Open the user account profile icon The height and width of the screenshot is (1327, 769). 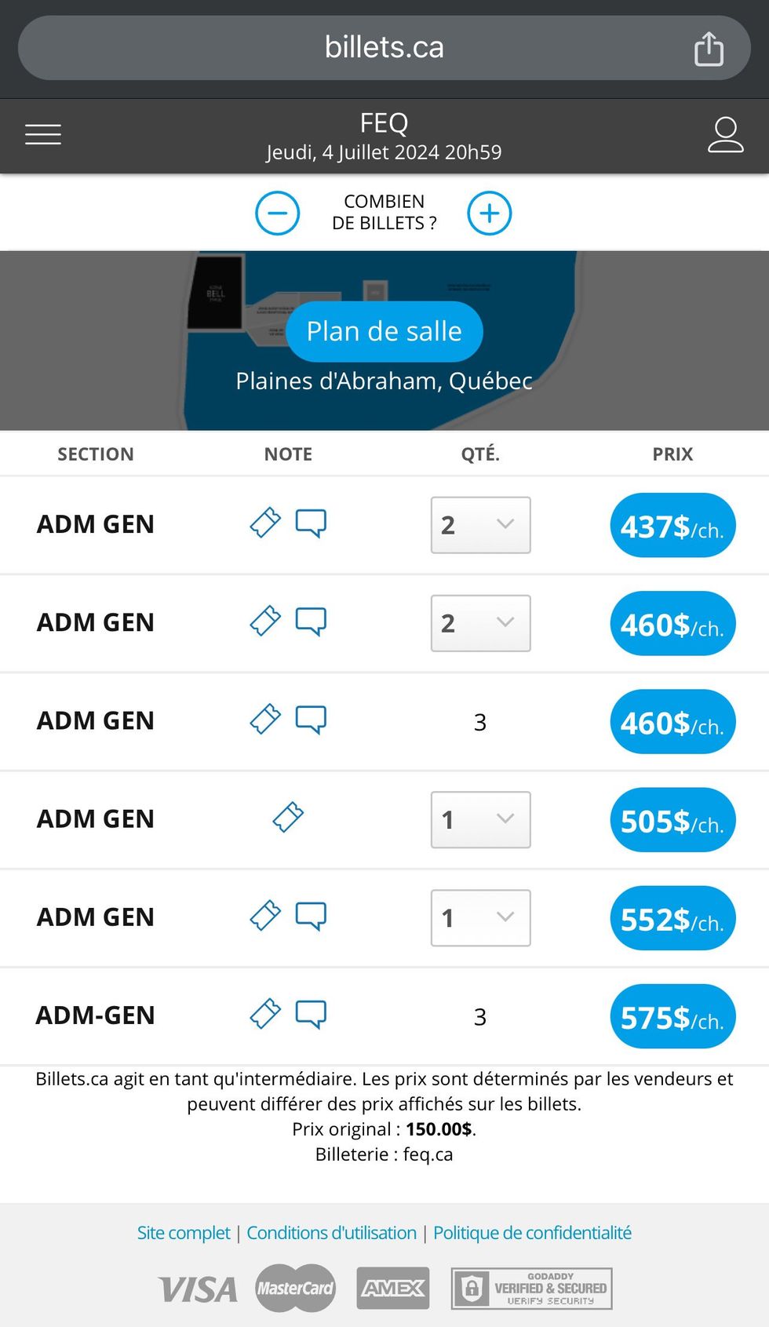[725, 135]
